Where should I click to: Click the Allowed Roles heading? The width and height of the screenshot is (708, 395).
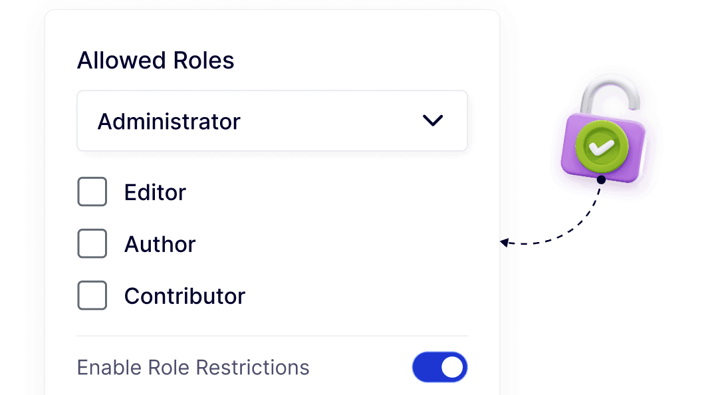point(156,61)
